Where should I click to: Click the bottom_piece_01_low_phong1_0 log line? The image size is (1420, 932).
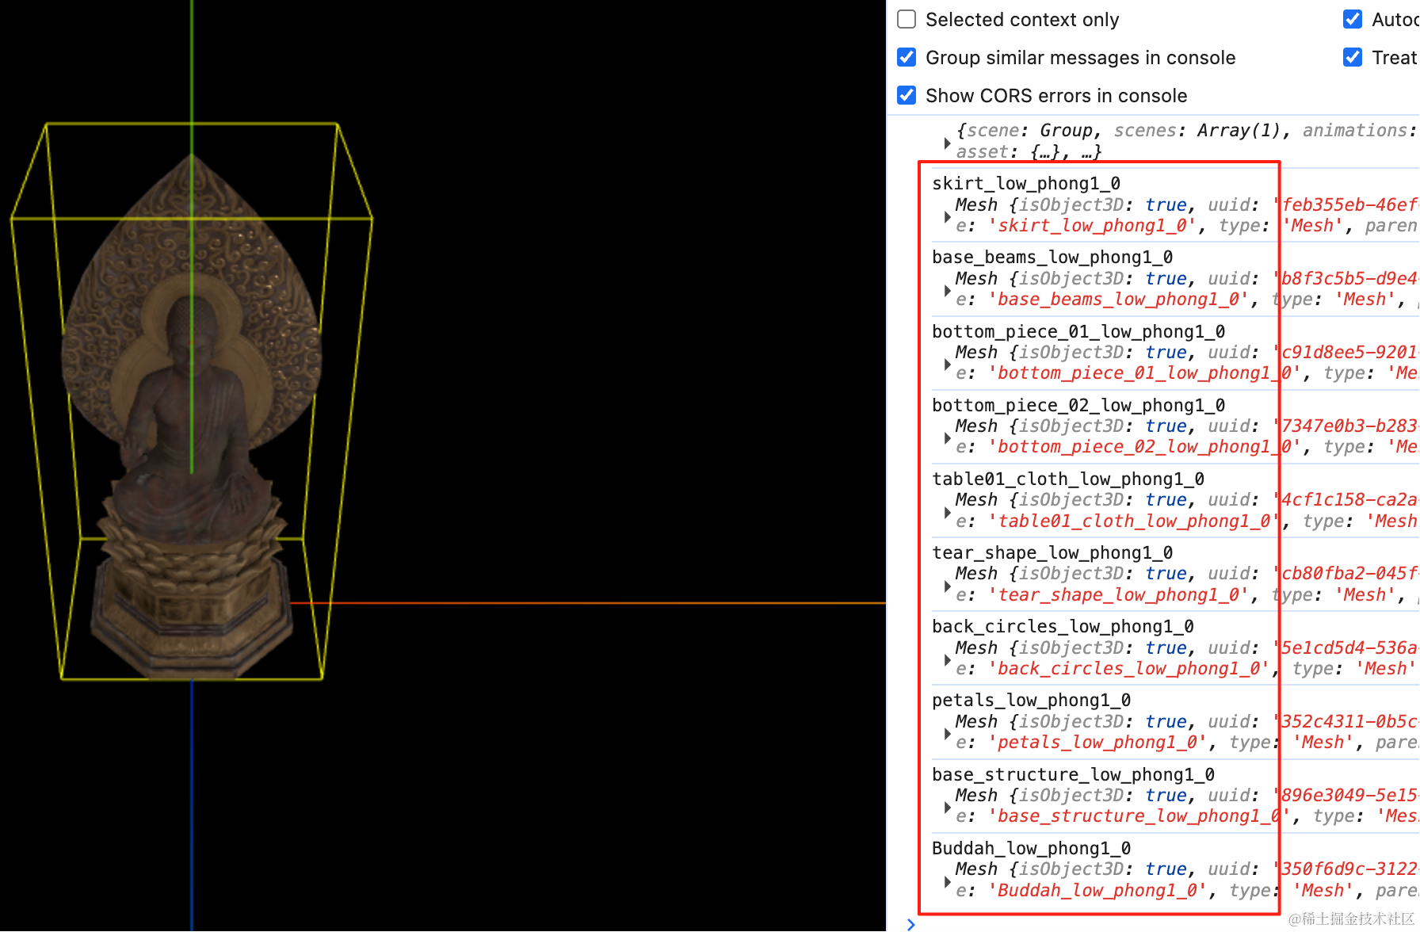coord(1078,331)
